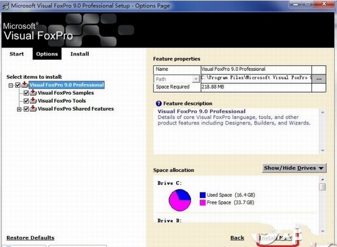Close the setup window
The image size is (337, 247).
[x=324, y=4]
